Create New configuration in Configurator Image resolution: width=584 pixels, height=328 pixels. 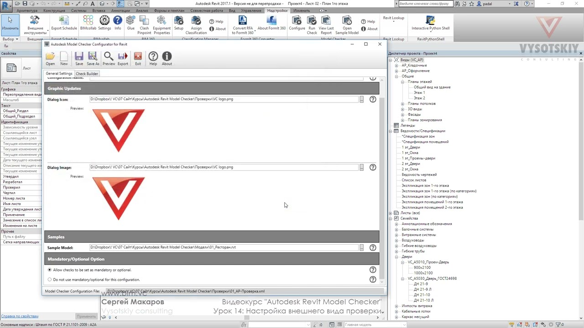tap(64, 58)
